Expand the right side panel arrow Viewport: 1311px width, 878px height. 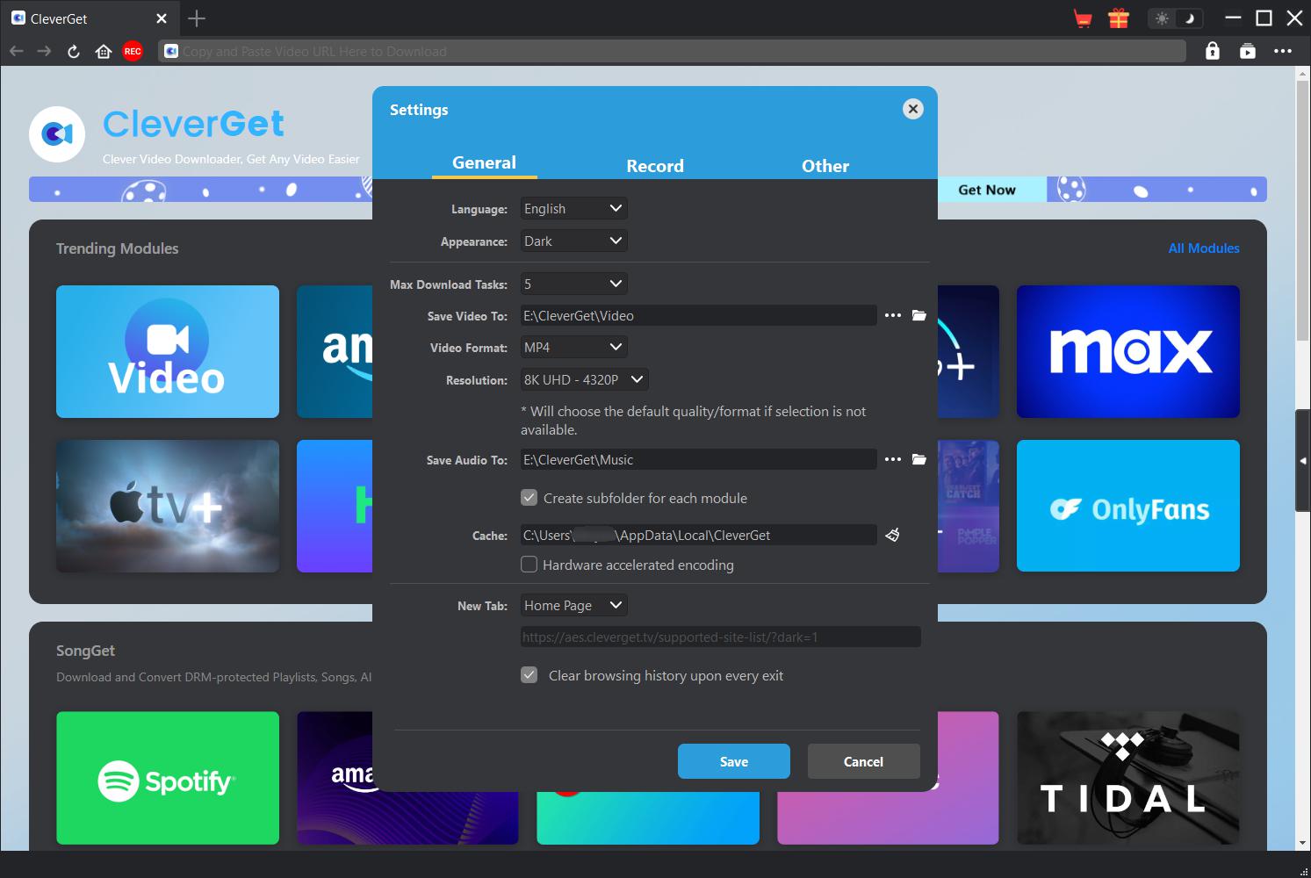[x=1303, y=461]
